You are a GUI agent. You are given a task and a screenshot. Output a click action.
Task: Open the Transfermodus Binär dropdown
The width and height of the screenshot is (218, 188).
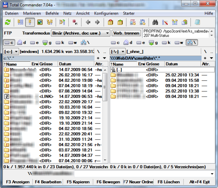107,33
